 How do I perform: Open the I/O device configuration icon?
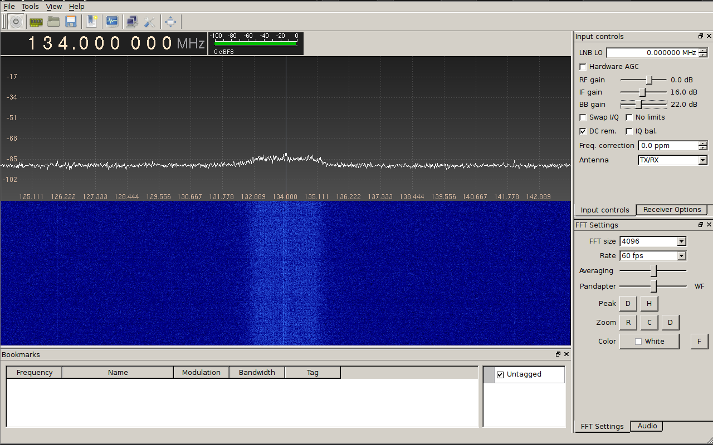tap(36, 22)
